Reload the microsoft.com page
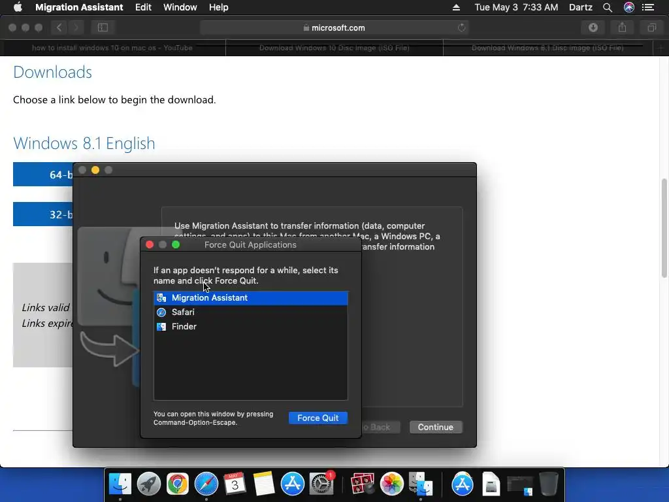Screen dimensions: 669x502 [462, 27]
